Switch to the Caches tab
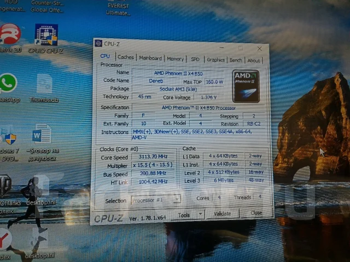This screenshot has width=350, height=262. pos(125,57)
